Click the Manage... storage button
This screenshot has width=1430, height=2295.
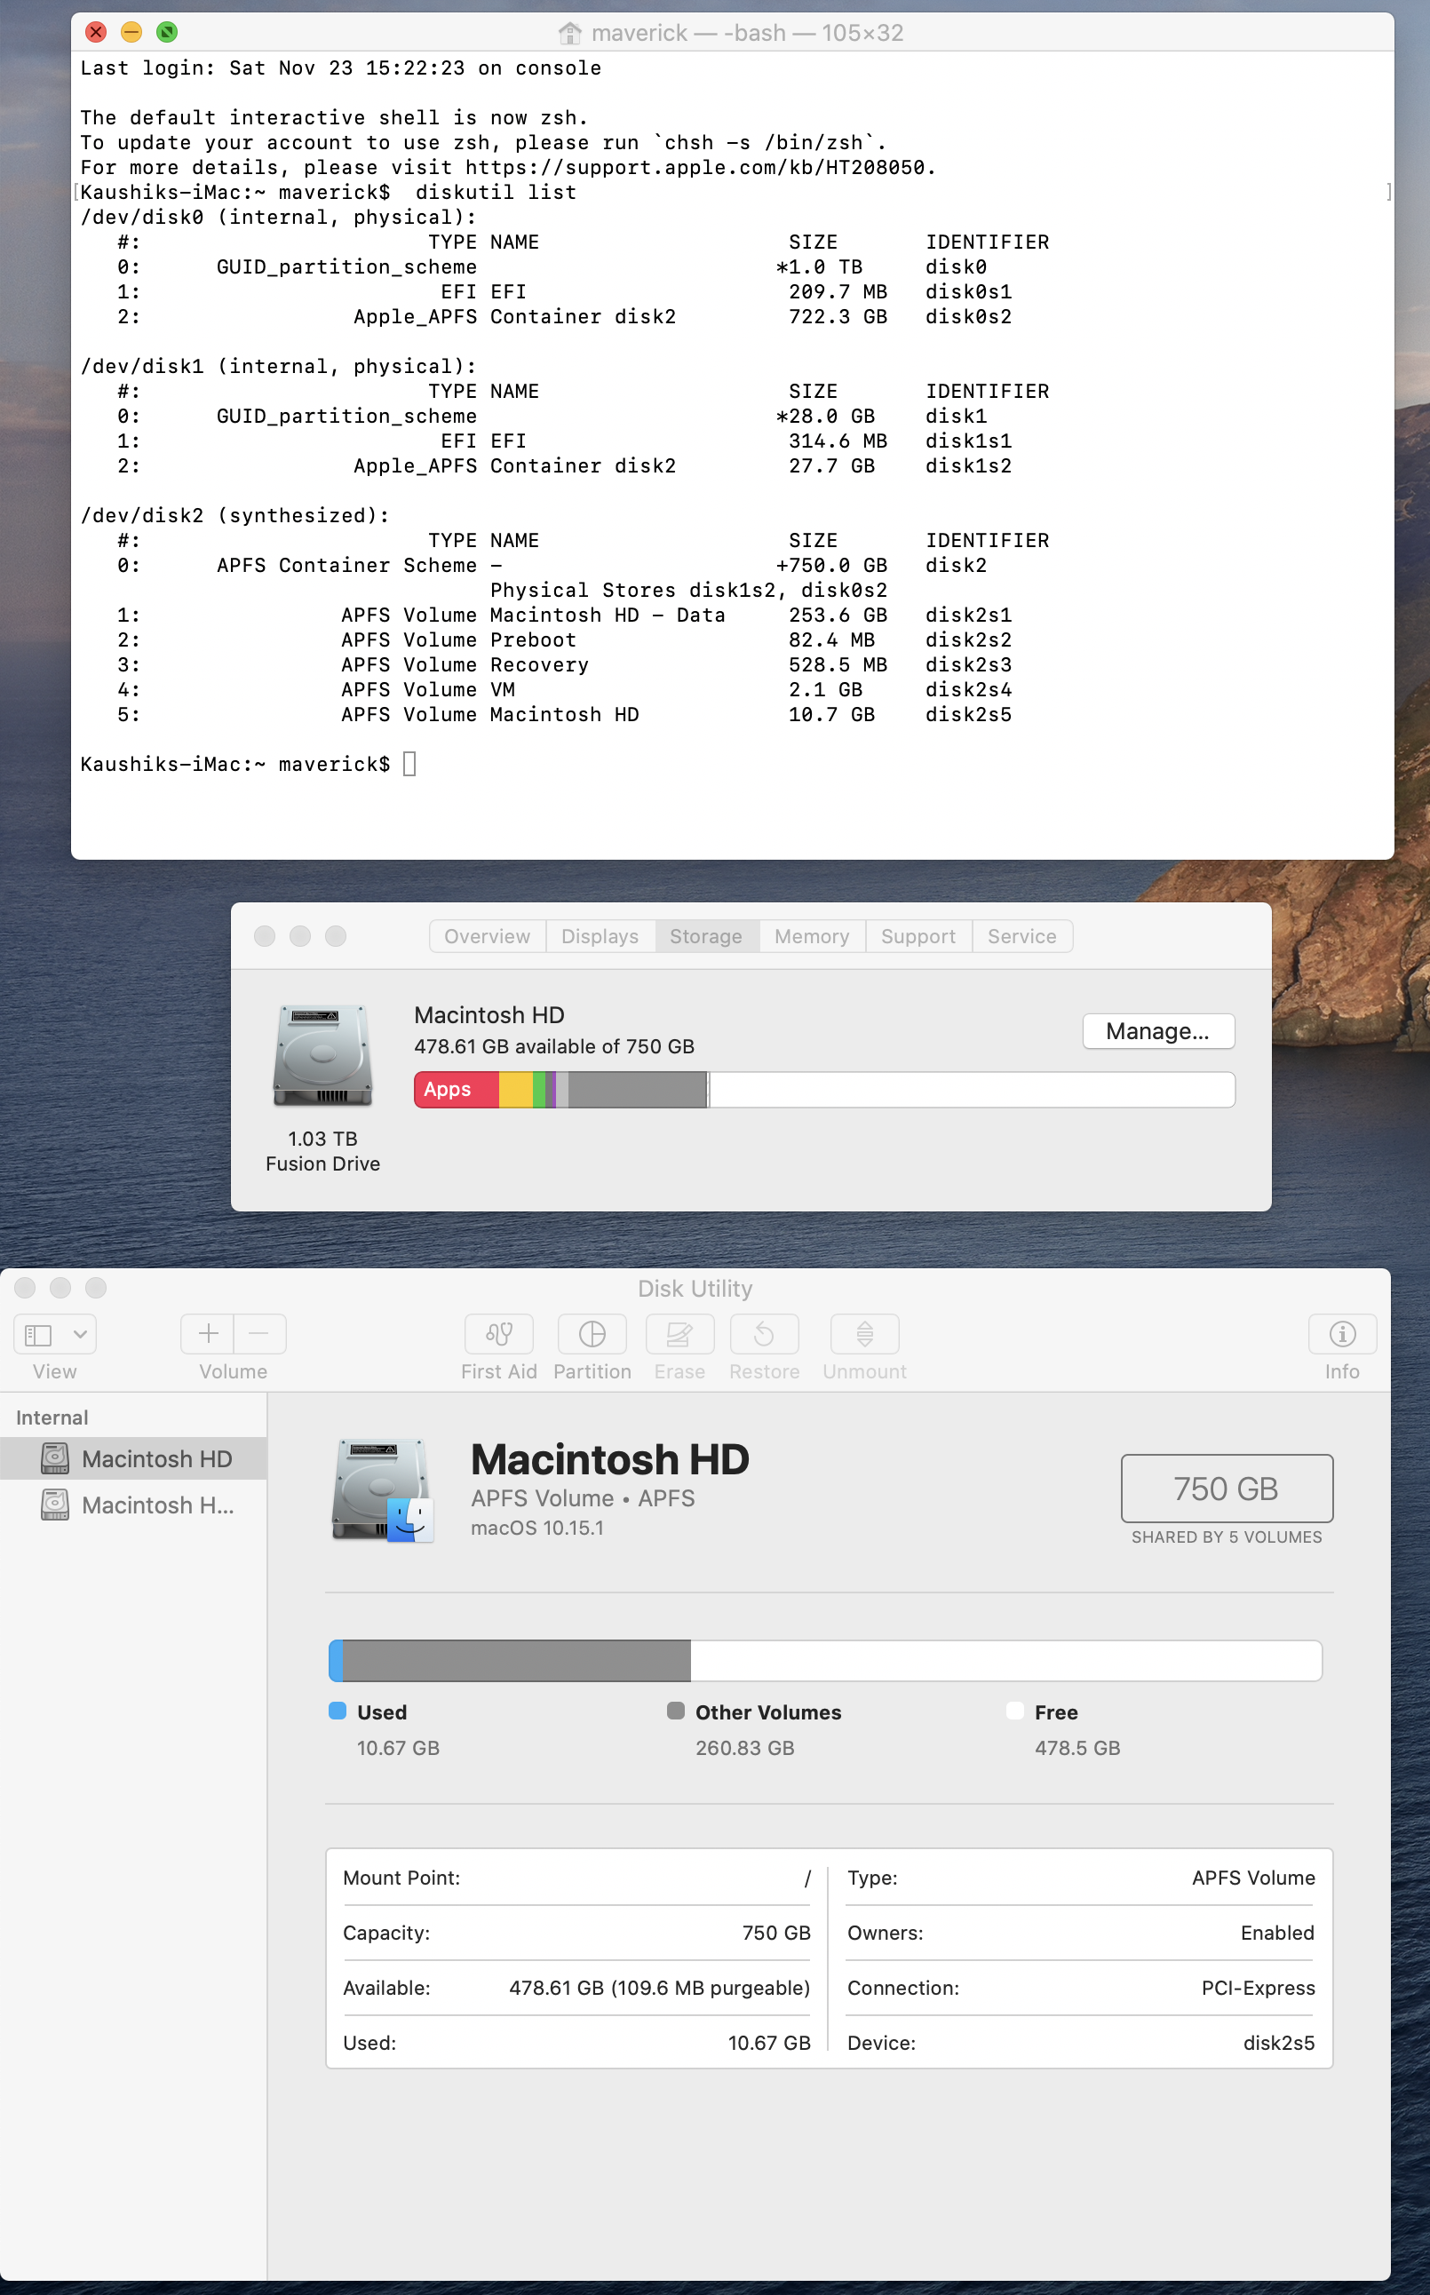(x=1157, y=1031)
